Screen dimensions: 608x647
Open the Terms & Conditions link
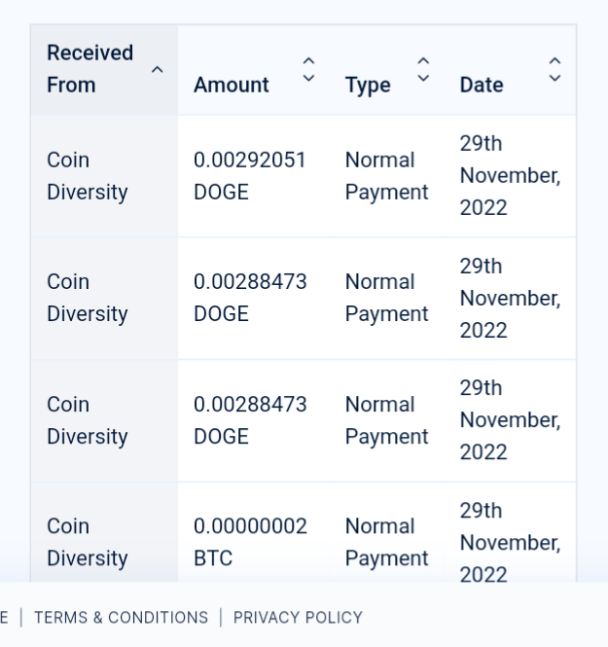click(x=121, y=617)
